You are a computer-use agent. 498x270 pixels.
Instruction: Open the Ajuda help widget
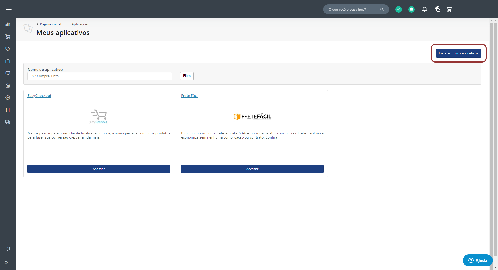(x=478, y=260)
